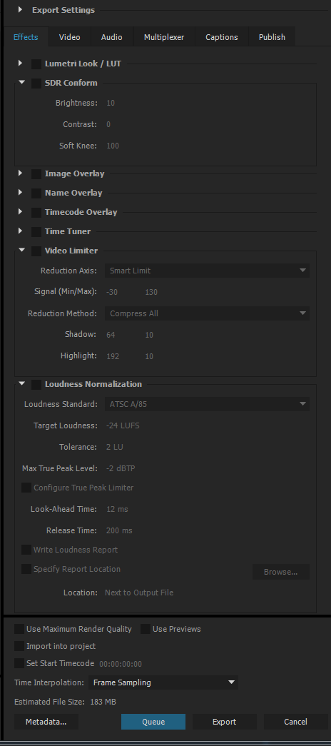This screenshot has height=746, width=331.
Task: Enable the Name Overlay checkbox
Action: click(x=36, y=193)
